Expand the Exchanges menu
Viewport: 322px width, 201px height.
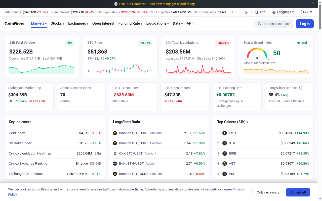pos(78,23)
